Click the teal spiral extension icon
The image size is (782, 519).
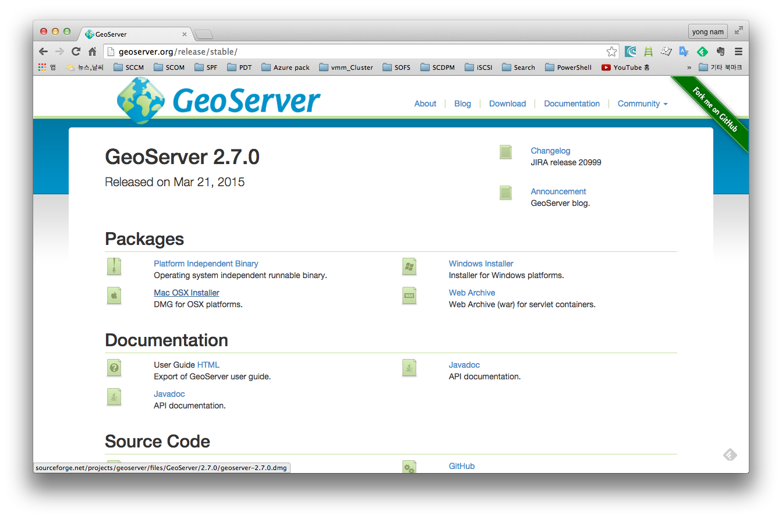(x=631, y=51)
